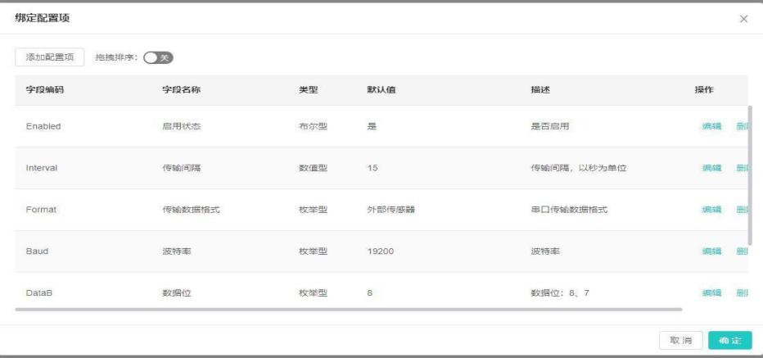763x358 pixels.
Task: Click the 字段编码 column header
Action: pyautogui.click(x=45, y=90)
